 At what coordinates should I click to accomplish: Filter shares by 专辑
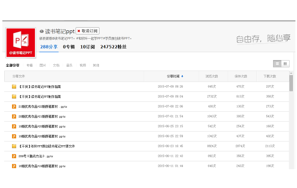click(30, 65)
